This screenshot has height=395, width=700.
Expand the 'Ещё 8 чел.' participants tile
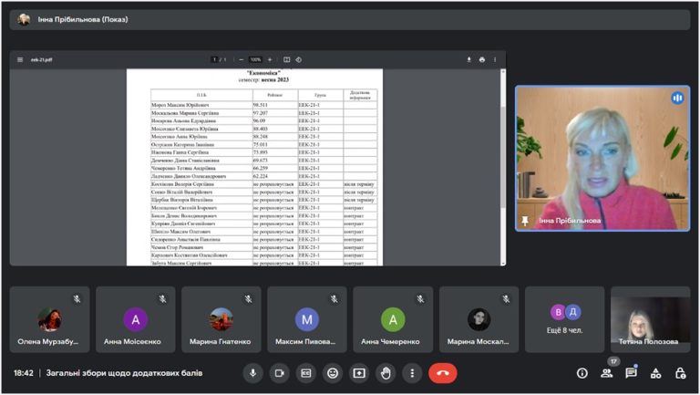coord(565,319)
